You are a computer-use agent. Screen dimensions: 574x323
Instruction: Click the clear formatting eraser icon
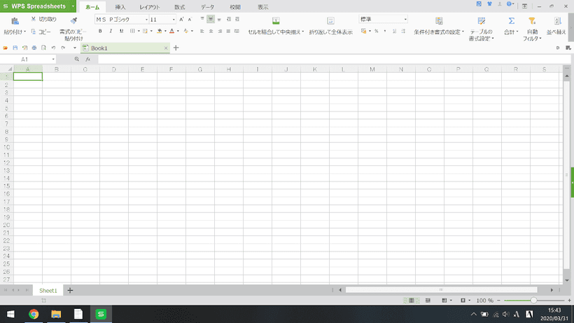(x=186, y=31)
